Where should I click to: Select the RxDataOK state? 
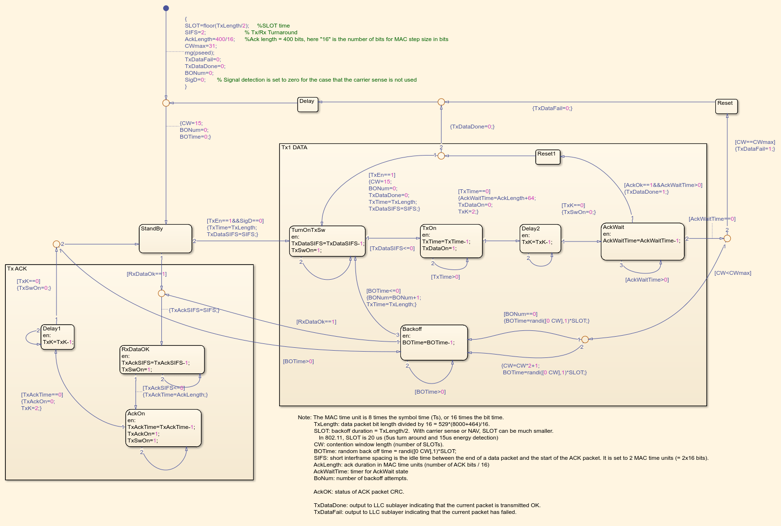pos(162,359)
